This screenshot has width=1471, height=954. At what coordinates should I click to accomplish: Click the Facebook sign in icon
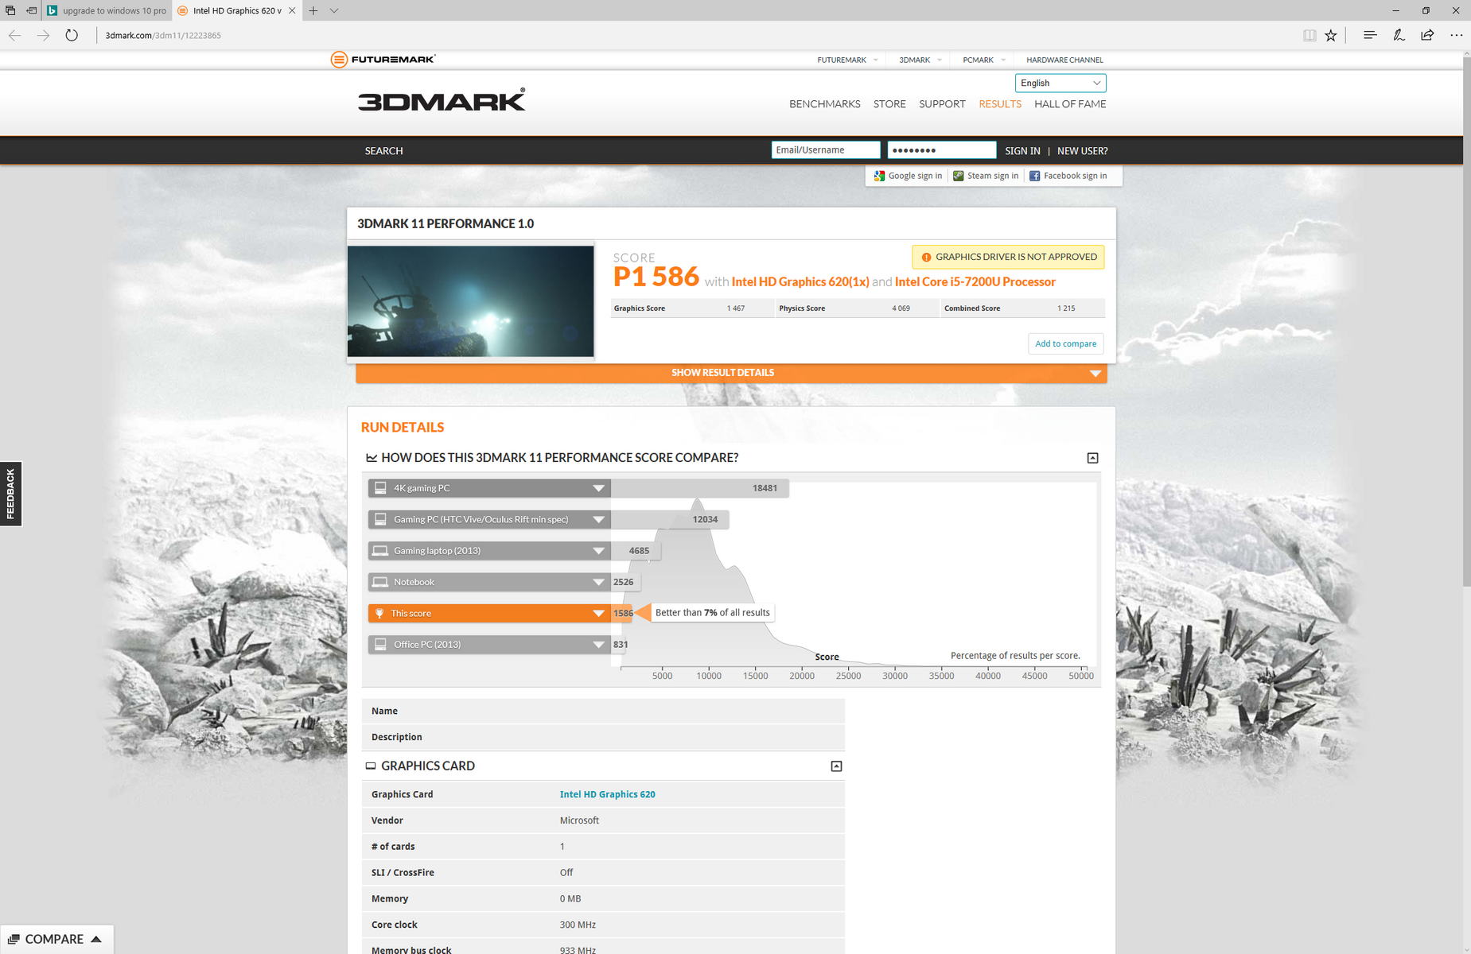[x=1034, y=176]
